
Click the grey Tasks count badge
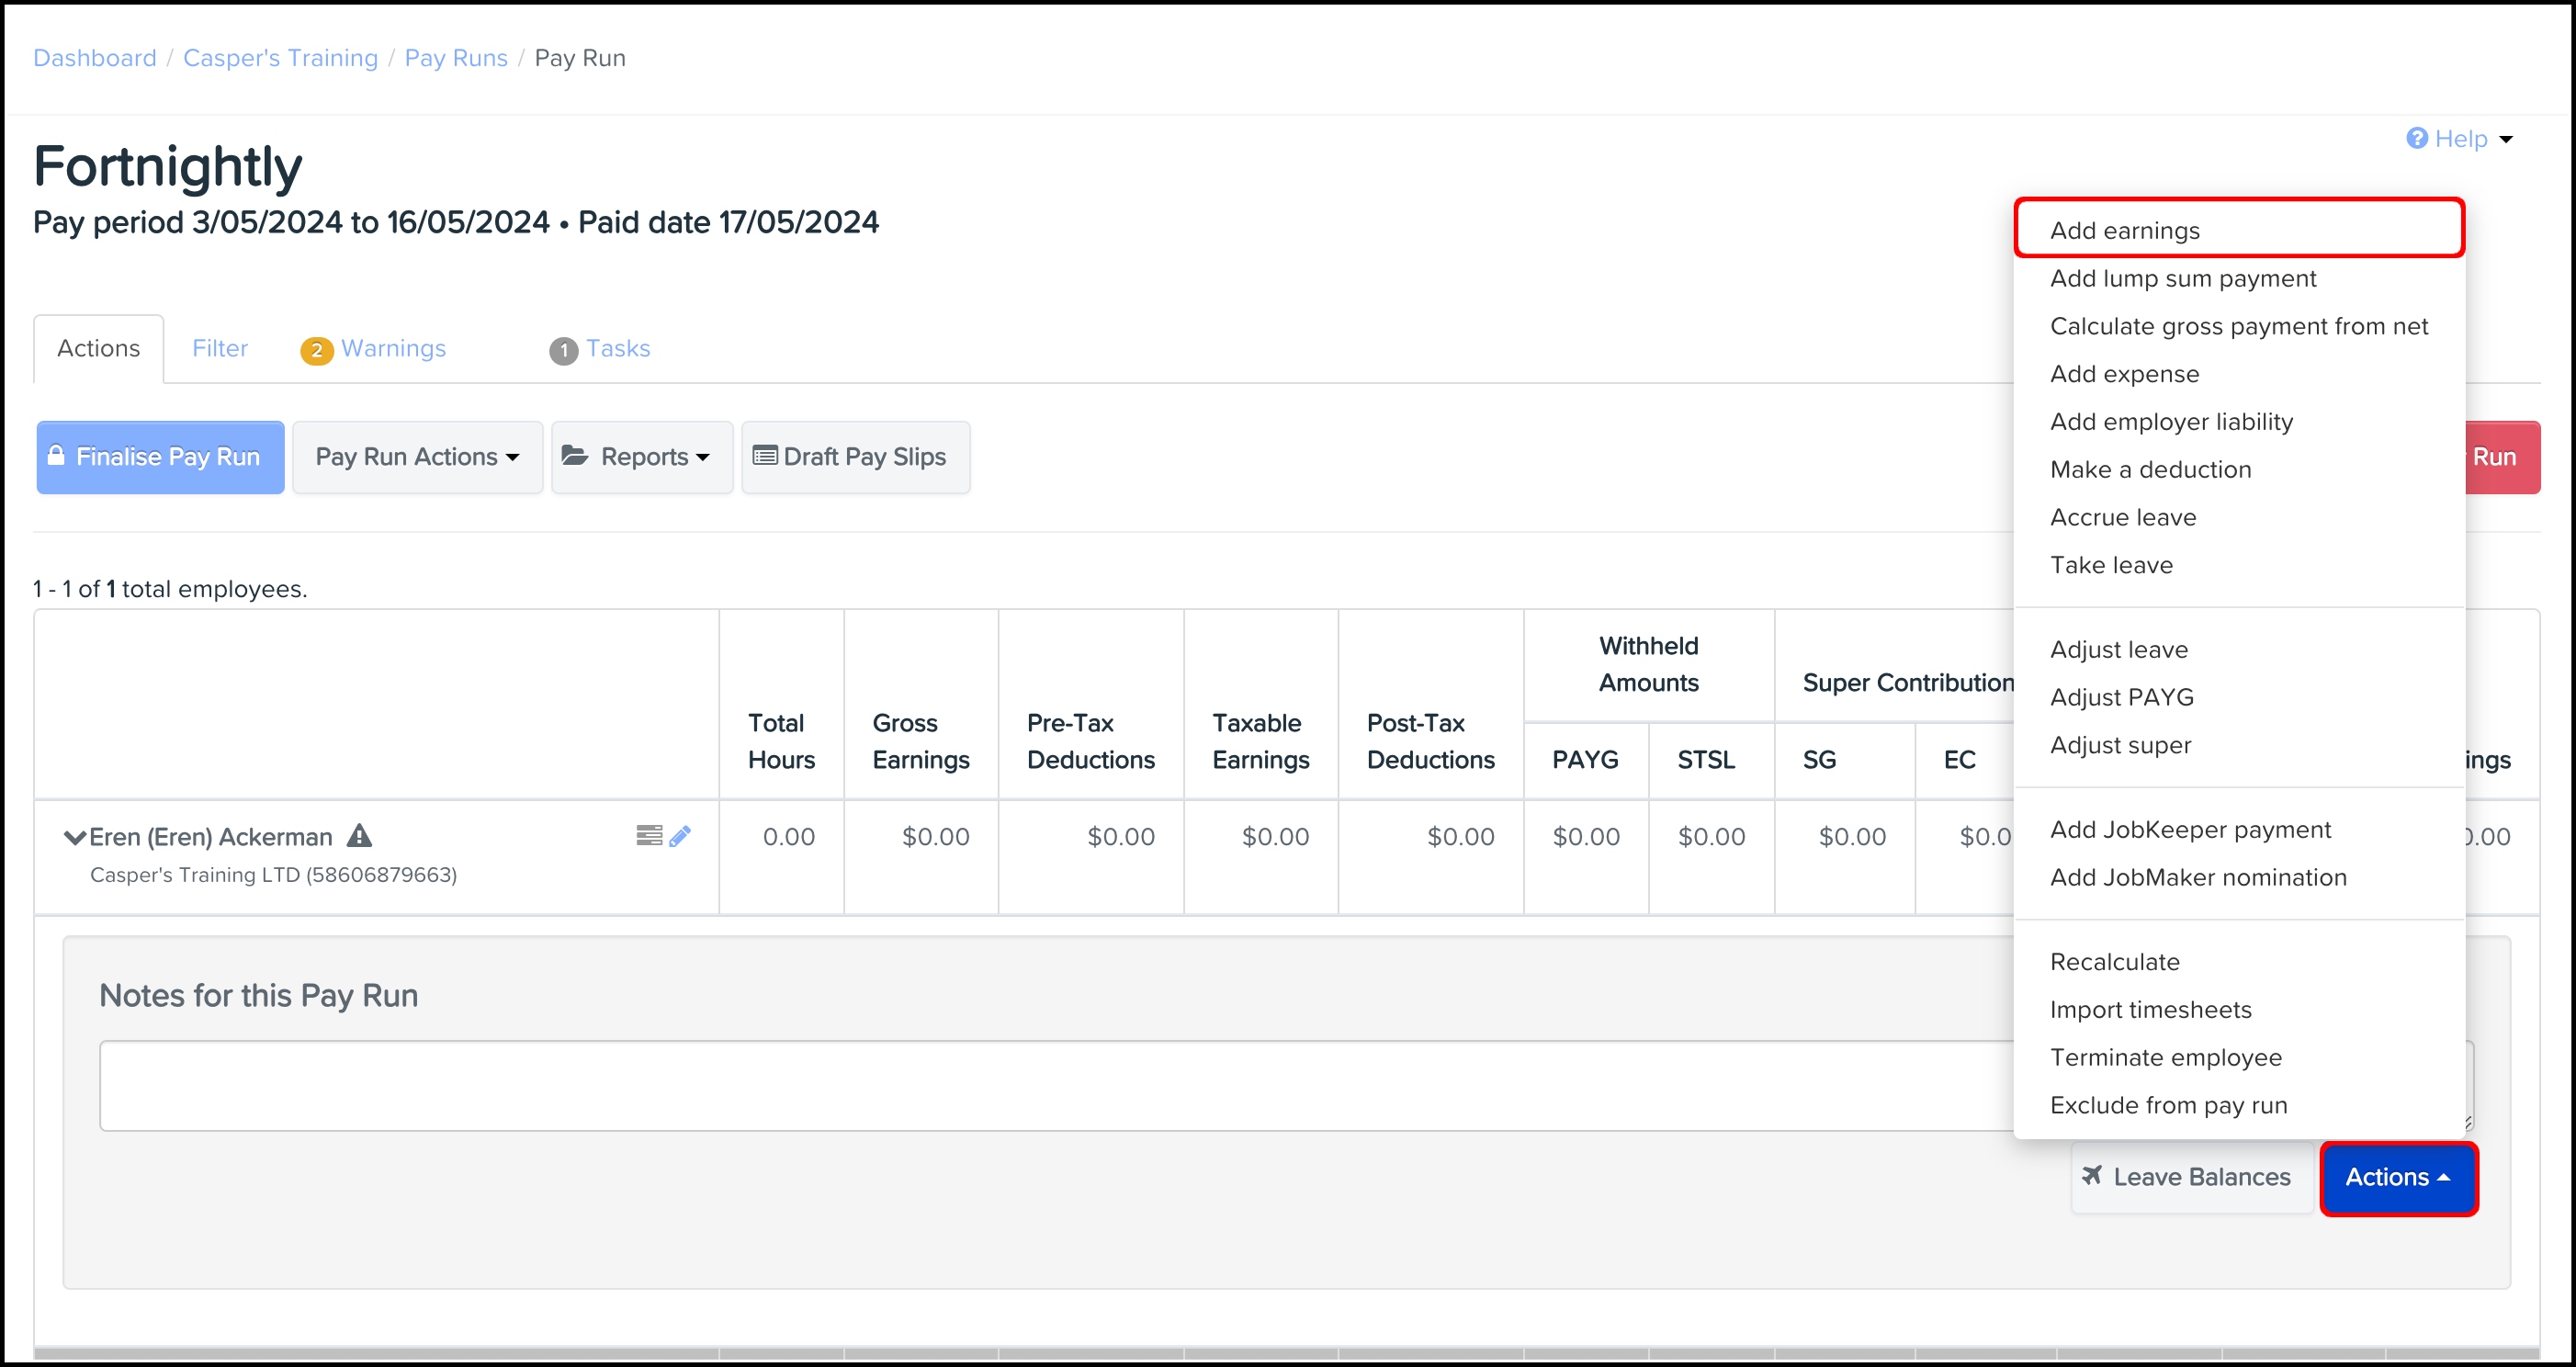(563, 350)
